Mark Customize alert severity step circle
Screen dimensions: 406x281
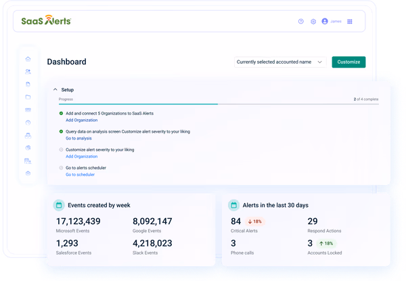[61, 150]
